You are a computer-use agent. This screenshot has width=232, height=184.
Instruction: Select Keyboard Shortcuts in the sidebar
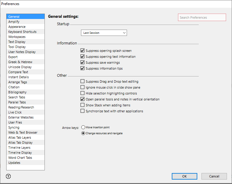coord(22,32)
